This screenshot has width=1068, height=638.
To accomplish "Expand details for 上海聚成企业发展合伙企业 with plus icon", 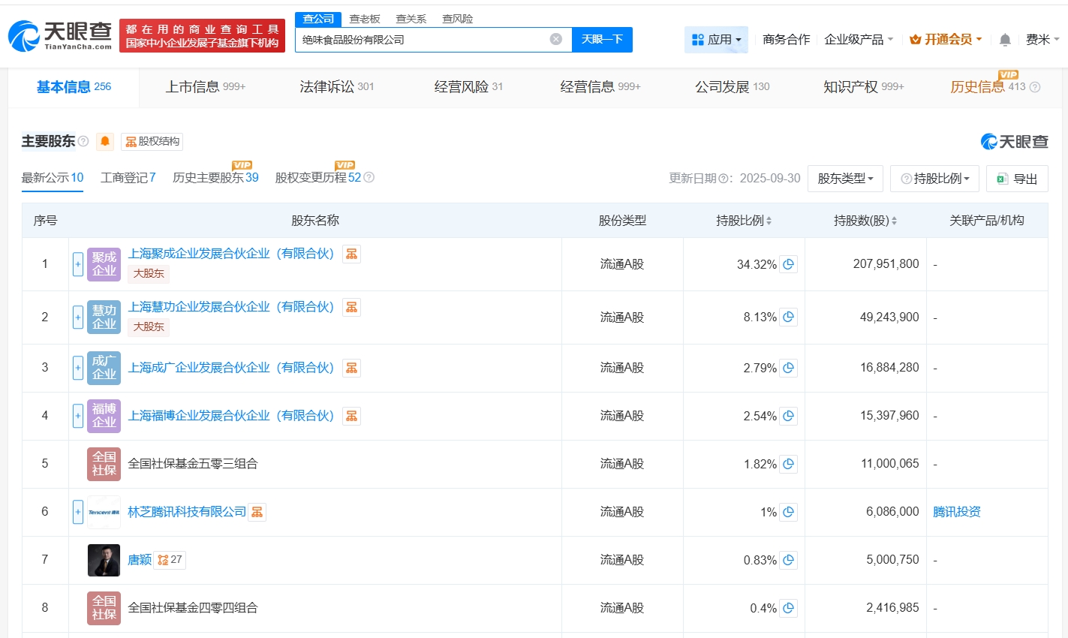I will 78,264.
